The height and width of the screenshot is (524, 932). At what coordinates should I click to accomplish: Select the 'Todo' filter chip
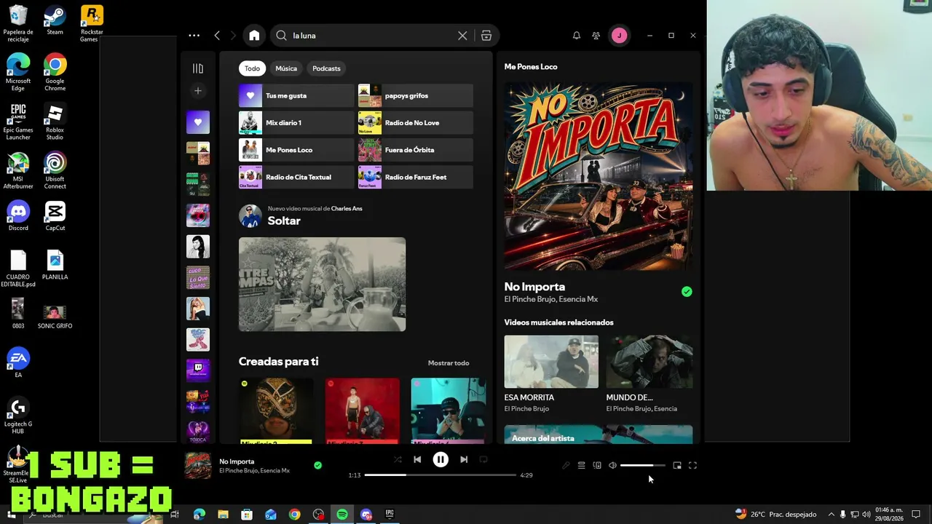tap(252, 68)
